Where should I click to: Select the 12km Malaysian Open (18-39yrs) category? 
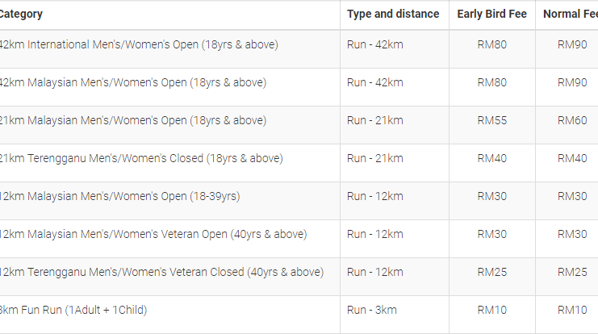click(x=119, y=196)
